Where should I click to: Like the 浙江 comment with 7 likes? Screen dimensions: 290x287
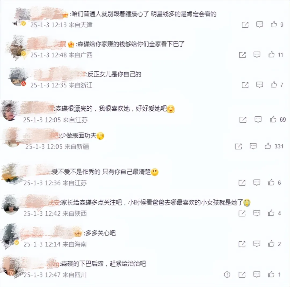(x=274, y=85)
